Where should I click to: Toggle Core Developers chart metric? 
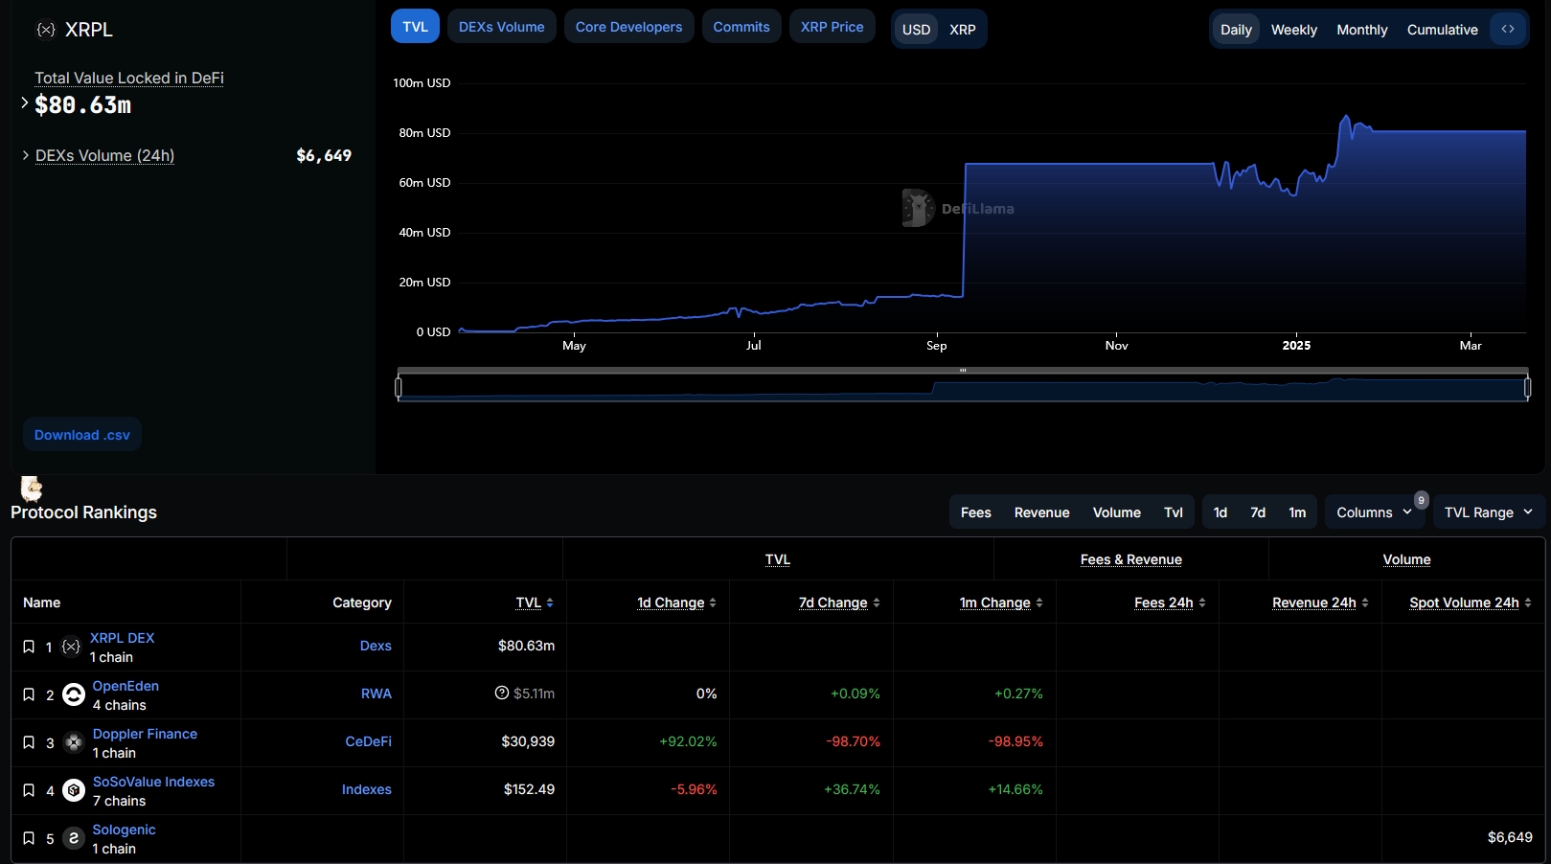[629, 27]
